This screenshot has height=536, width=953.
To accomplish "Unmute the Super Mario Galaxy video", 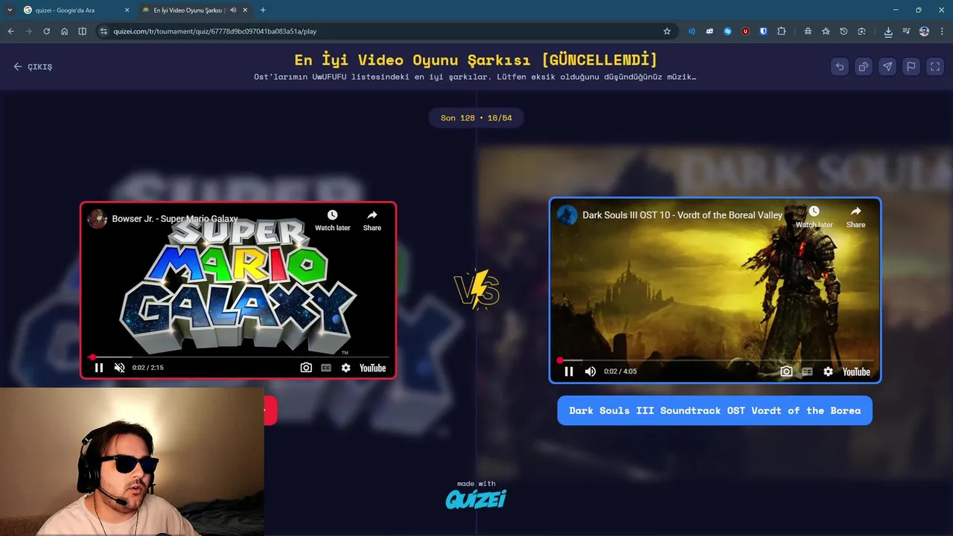I will tap(119, 368).
